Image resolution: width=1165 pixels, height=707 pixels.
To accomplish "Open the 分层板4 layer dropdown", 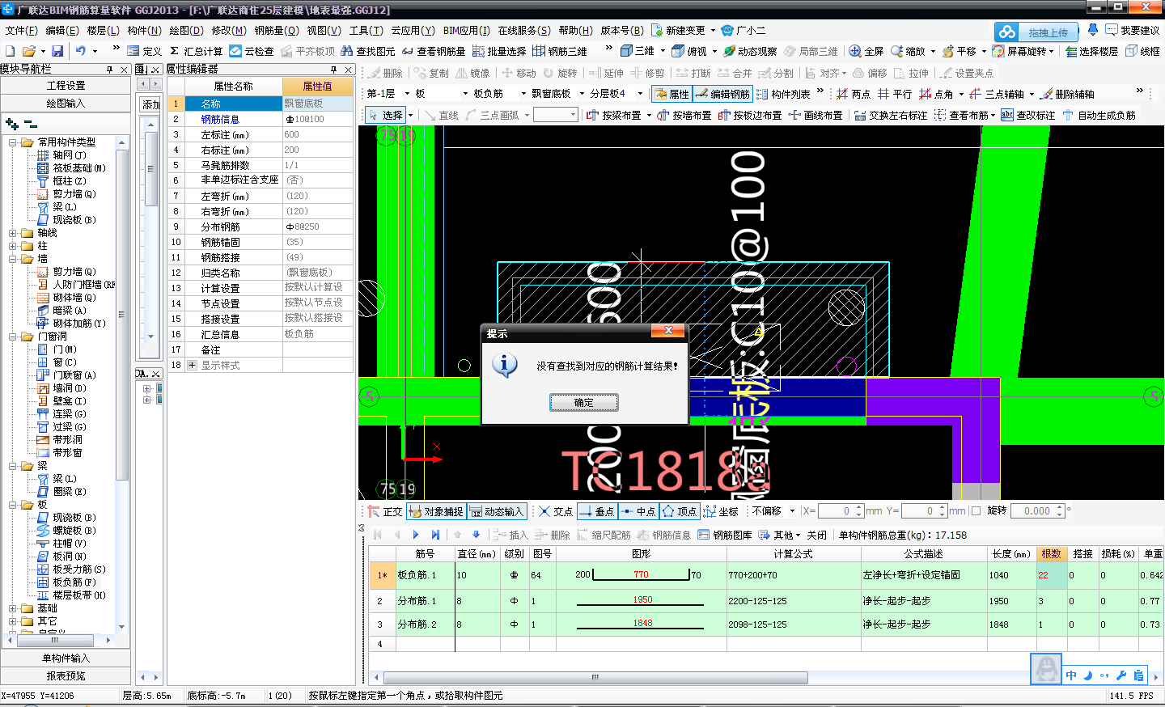I will tap(640, 94).
